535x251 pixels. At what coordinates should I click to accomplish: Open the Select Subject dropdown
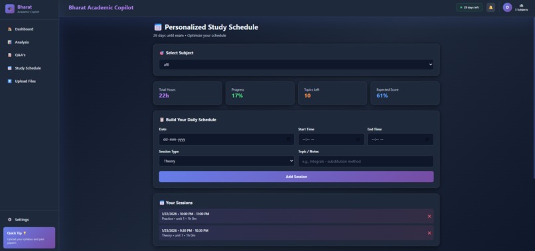click(x=296, y=65)
